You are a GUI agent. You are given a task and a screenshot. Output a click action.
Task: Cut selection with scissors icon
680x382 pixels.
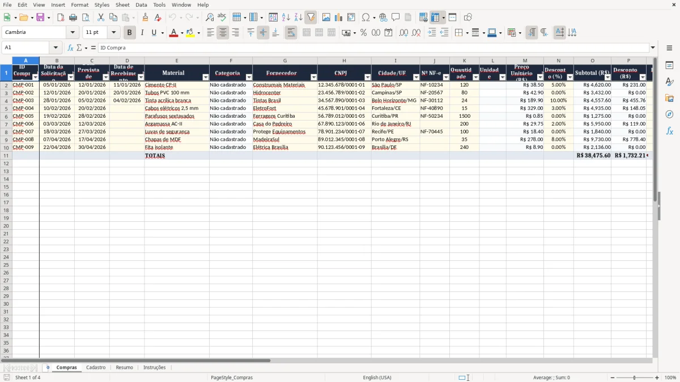coord(101,18)
